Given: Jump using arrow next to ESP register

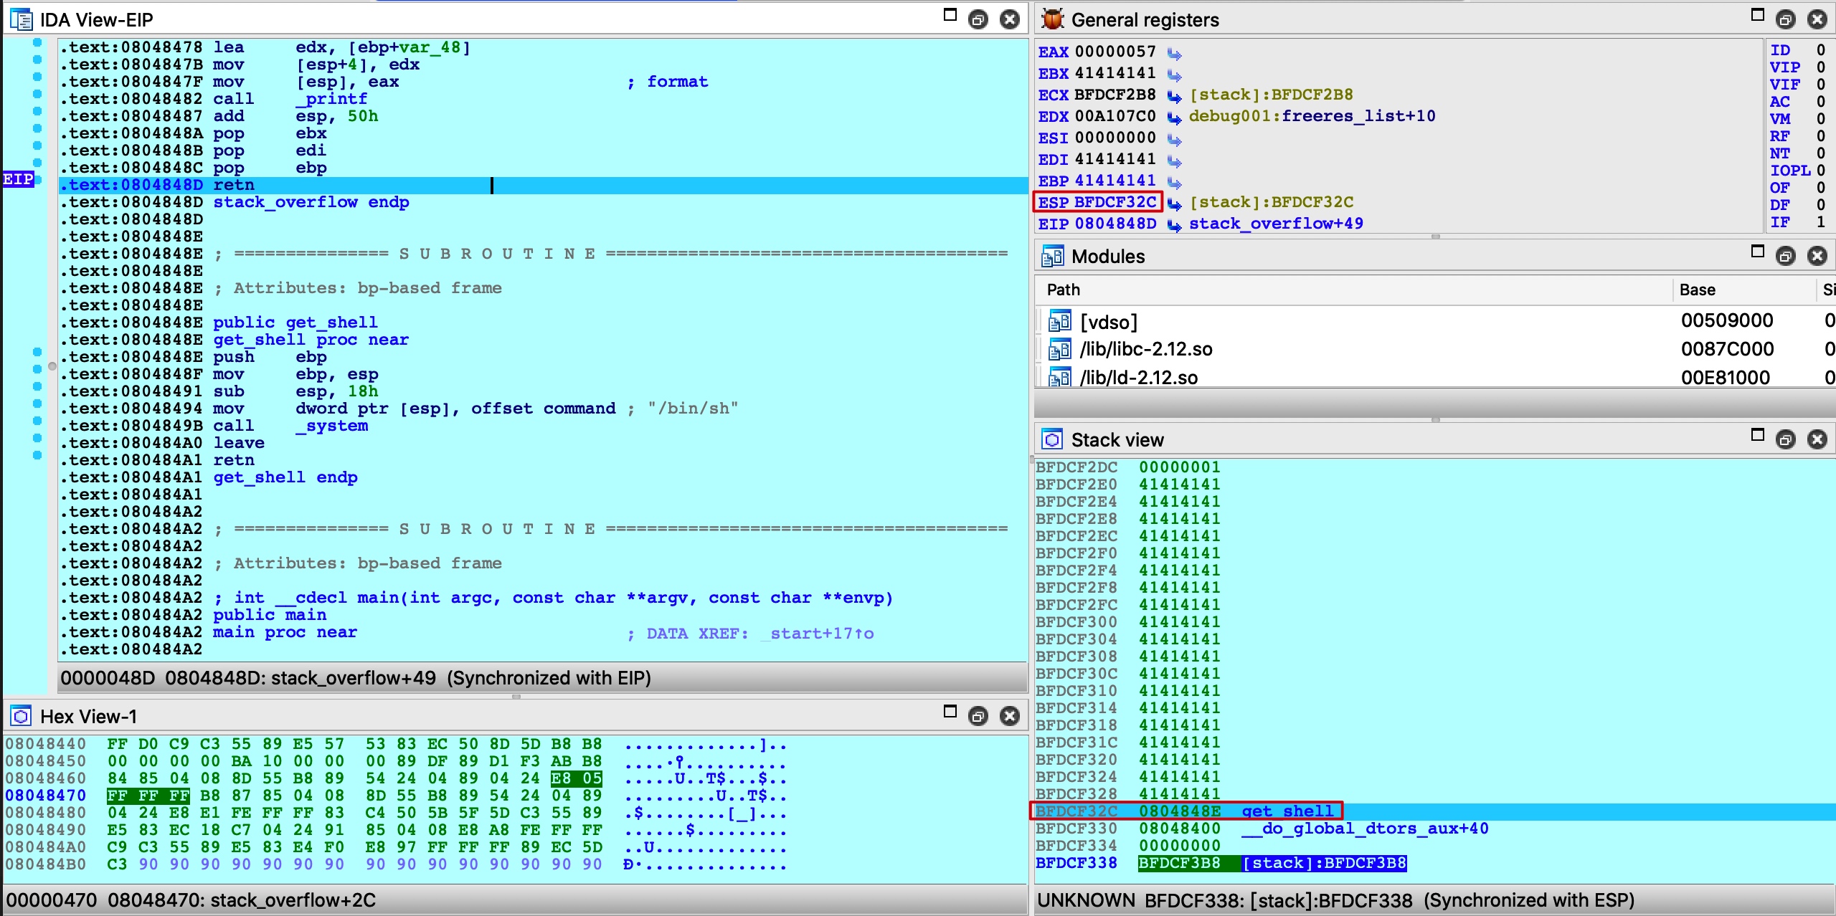Looking at the screenshot, I should point(1174,204).
